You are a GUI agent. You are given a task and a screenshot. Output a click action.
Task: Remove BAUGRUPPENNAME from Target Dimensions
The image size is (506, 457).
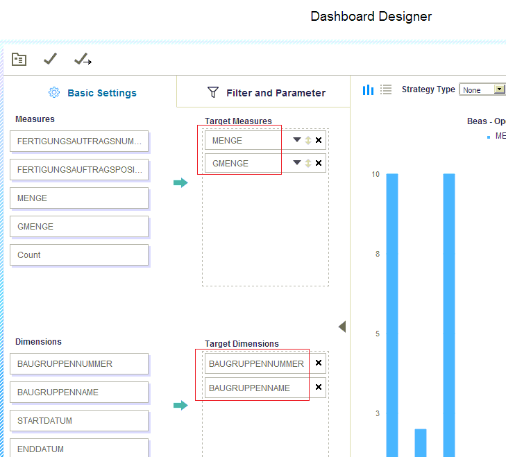point(319,387)
